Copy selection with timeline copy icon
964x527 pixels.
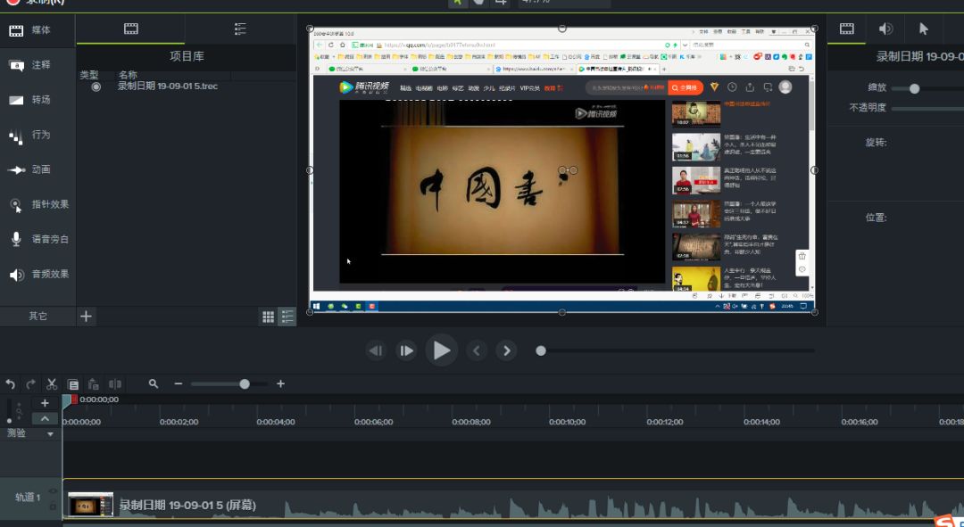pyautogui.click(x=72, y=384)
